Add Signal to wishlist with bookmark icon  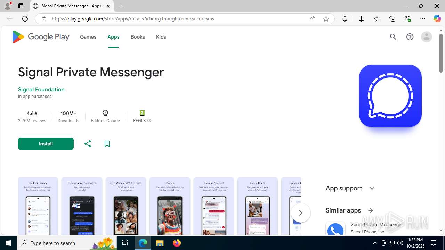(x=107, y=144)
